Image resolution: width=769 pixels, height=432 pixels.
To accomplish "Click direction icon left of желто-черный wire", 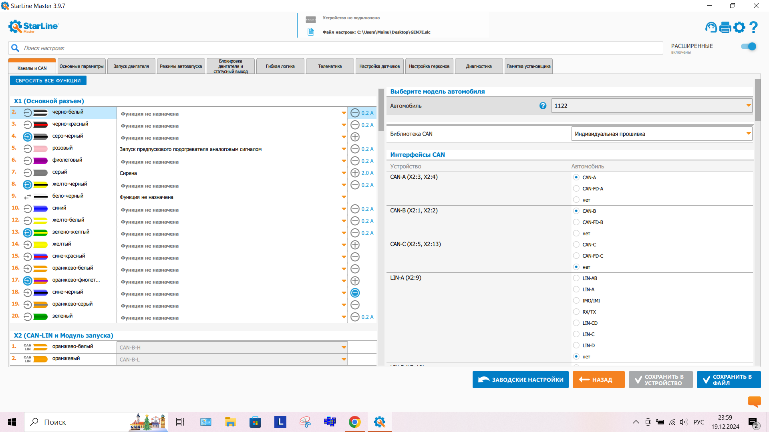I will coord(27,185).
